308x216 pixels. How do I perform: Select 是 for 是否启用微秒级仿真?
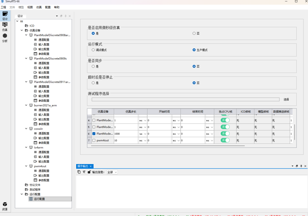93,33
